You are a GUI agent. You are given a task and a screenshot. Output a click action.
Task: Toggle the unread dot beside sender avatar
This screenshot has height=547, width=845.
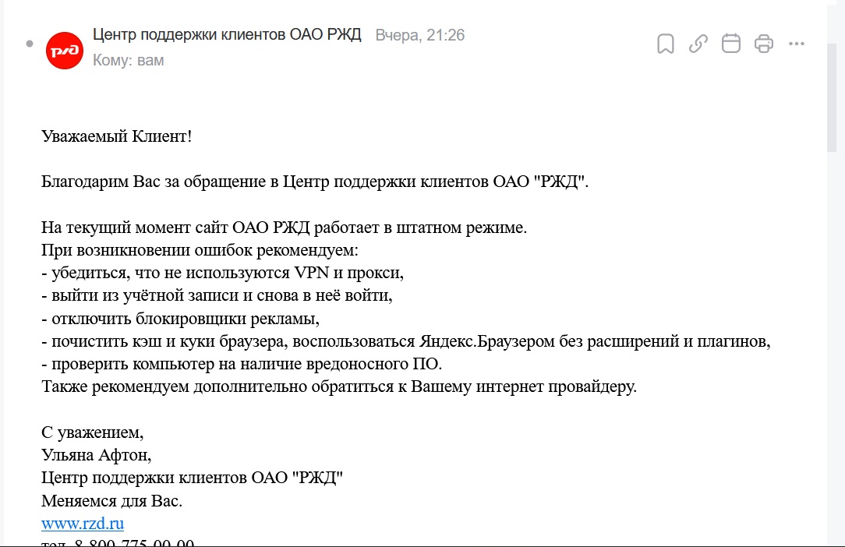pyautogui.click(x=30, y=44)
